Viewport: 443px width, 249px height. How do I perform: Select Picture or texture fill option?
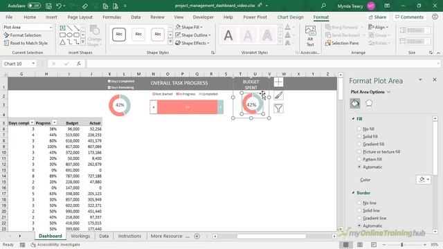(x=359, y=151)
